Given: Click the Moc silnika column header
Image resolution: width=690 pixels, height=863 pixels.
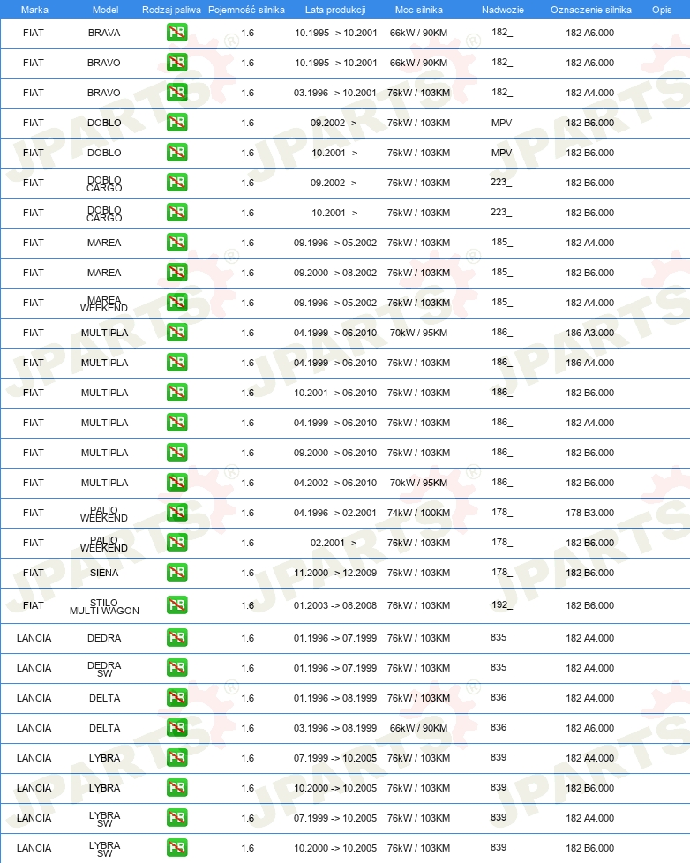Looking at the screenshot, I should pos(419,10).
